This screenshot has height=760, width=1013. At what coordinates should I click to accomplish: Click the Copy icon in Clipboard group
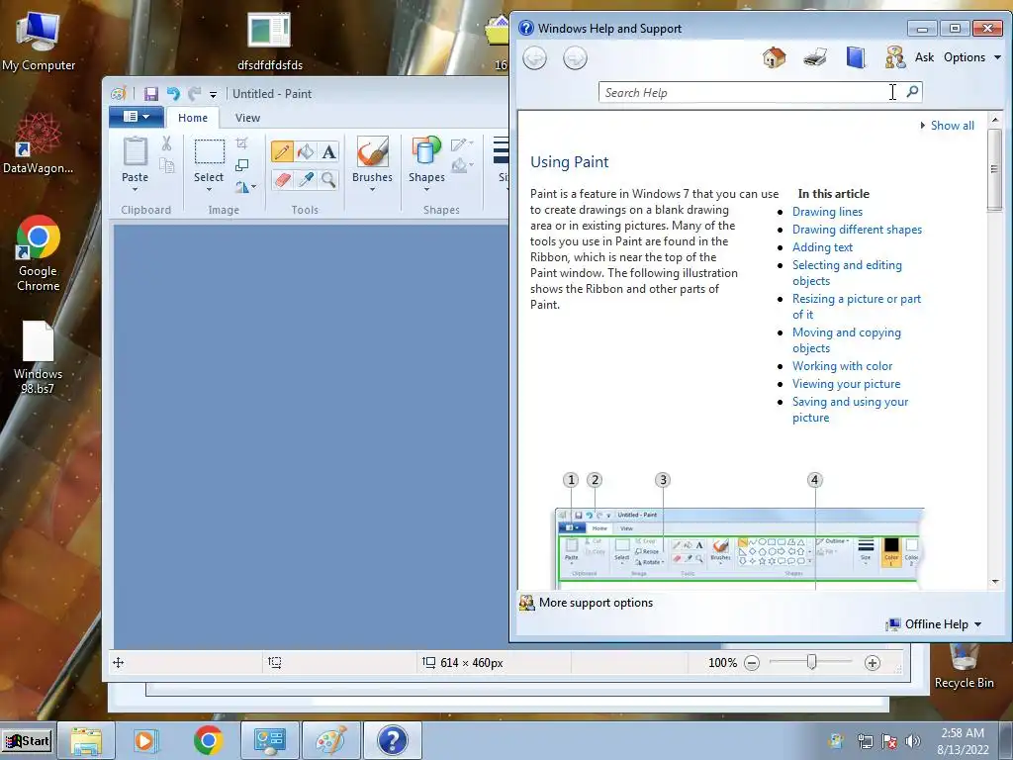pyautogui.click(x=166, y=166)
